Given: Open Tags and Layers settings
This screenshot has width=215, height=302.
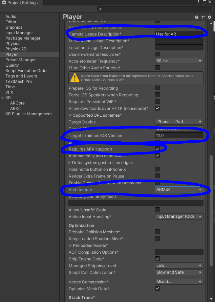Looking at the screenshot, I should 21,76.
